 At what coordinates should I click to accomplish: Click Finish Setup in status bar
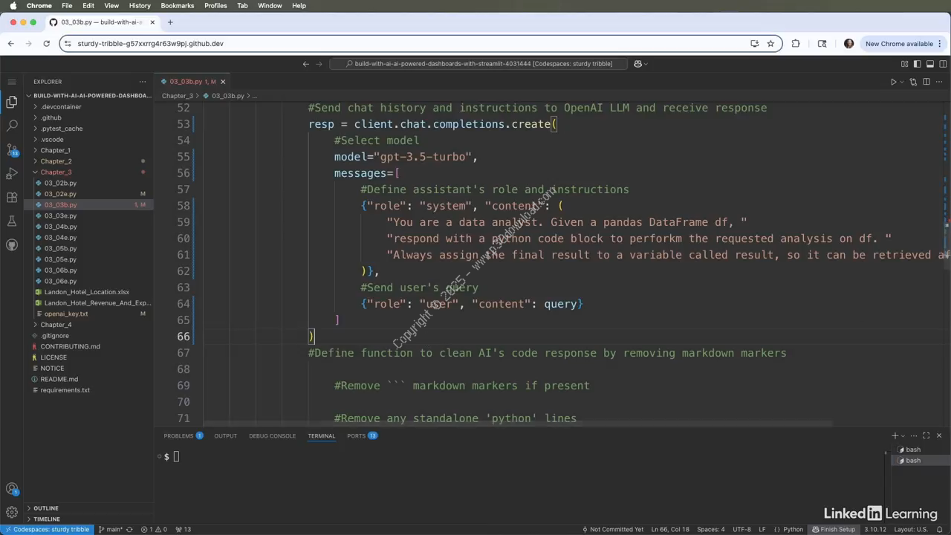coord(834,530)
